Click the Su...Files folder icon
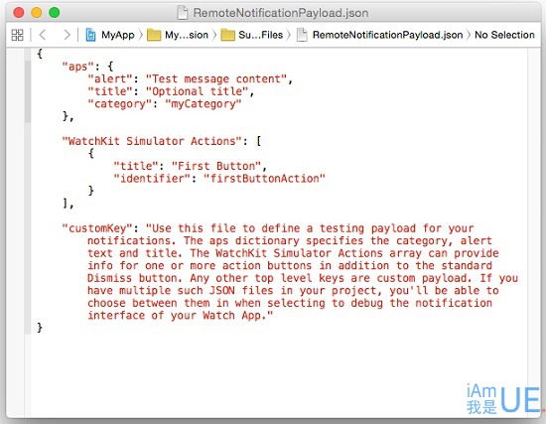Screen dimensions: 546x424 pyautogui.click(x=227, y=35)
